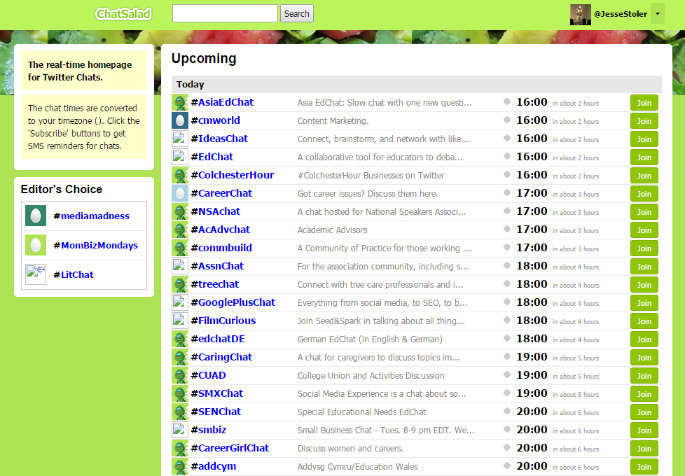
Task: Open the #cmworld chat link
Action: [x=215, y=120]
